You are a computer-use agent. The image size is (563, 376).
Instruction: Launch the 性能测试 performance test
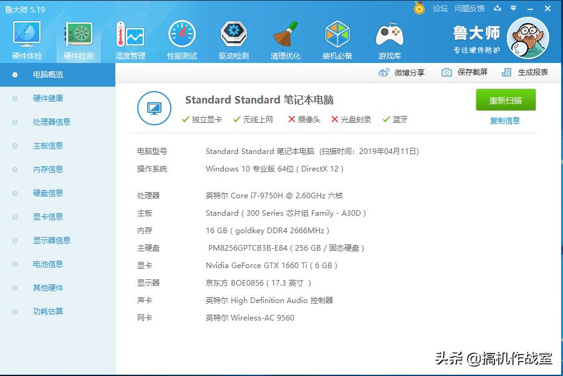[181, 39]
